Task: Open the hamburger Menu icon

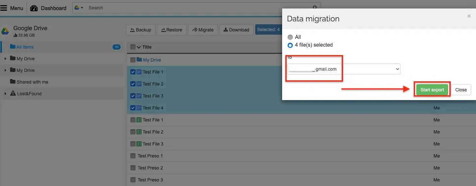Action: [x=4, y=8]
